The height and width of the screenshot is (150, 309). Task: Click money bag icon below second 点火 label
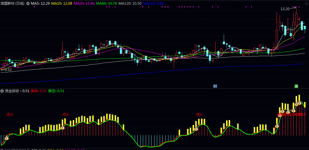pos(62,128)
